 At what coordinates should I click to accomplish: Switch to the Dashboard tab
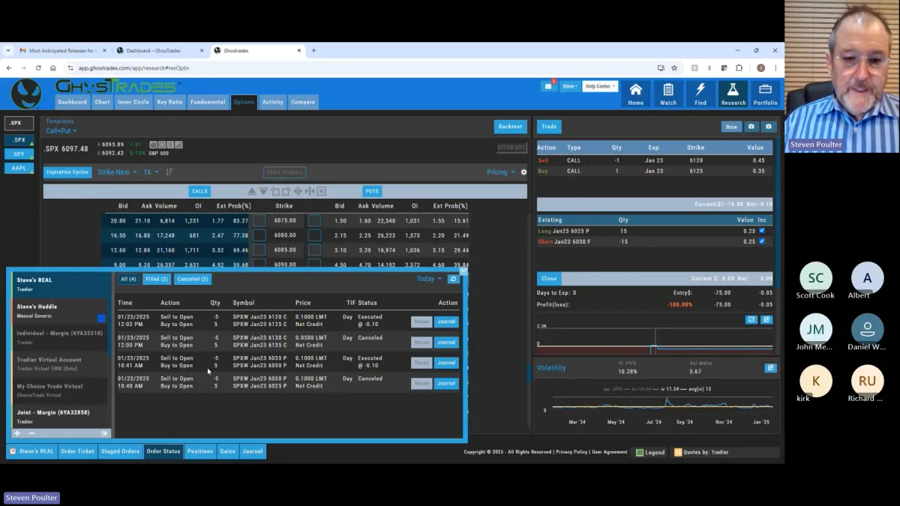click(72, 102)
